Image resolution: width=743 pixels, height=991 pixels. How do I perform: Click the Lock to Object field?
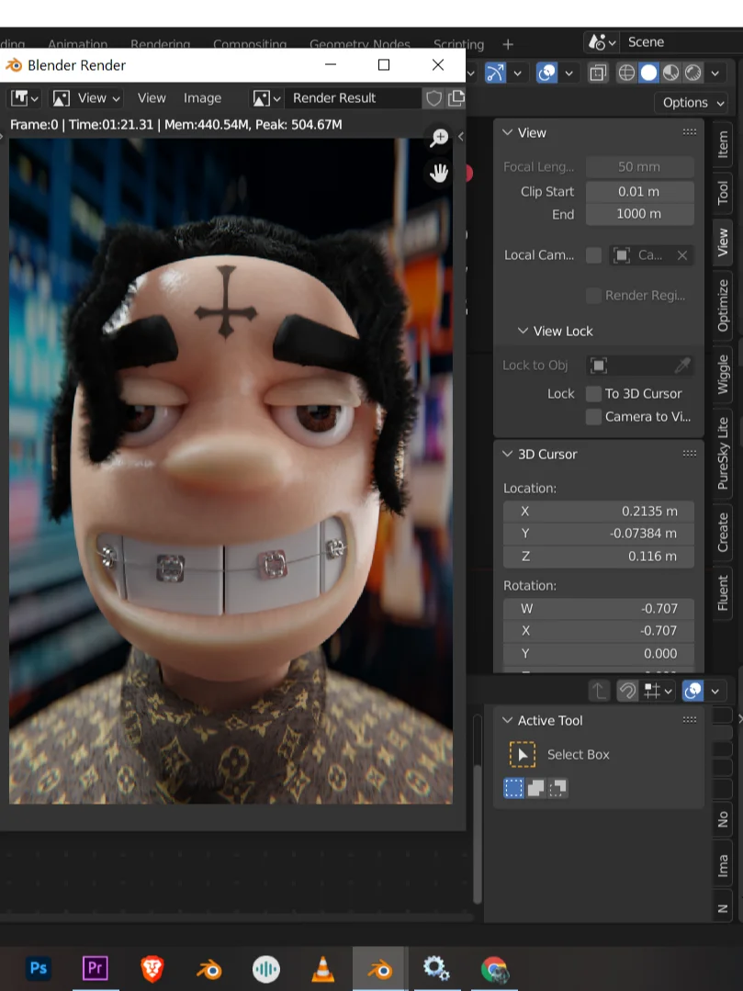(x=639, y=366)
